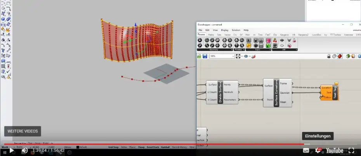This screenshot has height=156, width=361.
Task: Enter fullscreen on the YouTube player
Action: 351,151
